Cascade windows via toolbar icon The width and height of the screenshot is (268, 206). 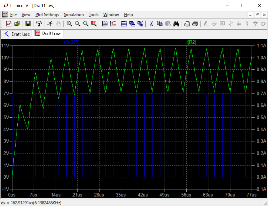tap(132, 24)
